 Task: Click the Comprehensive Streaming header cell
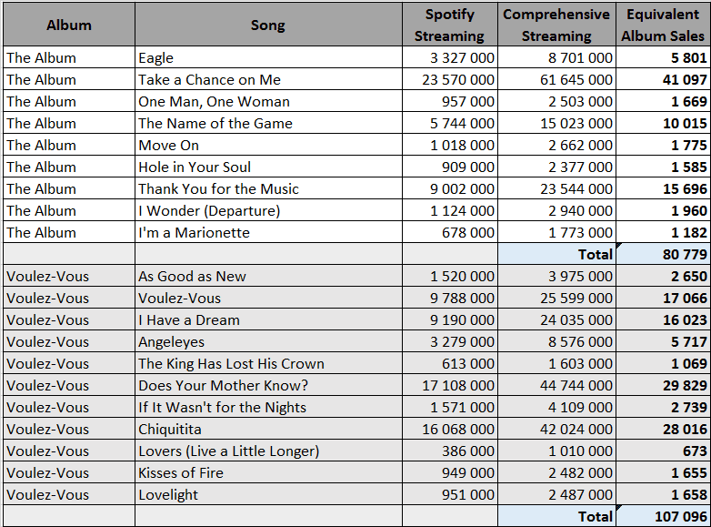[x=556, y=25]
